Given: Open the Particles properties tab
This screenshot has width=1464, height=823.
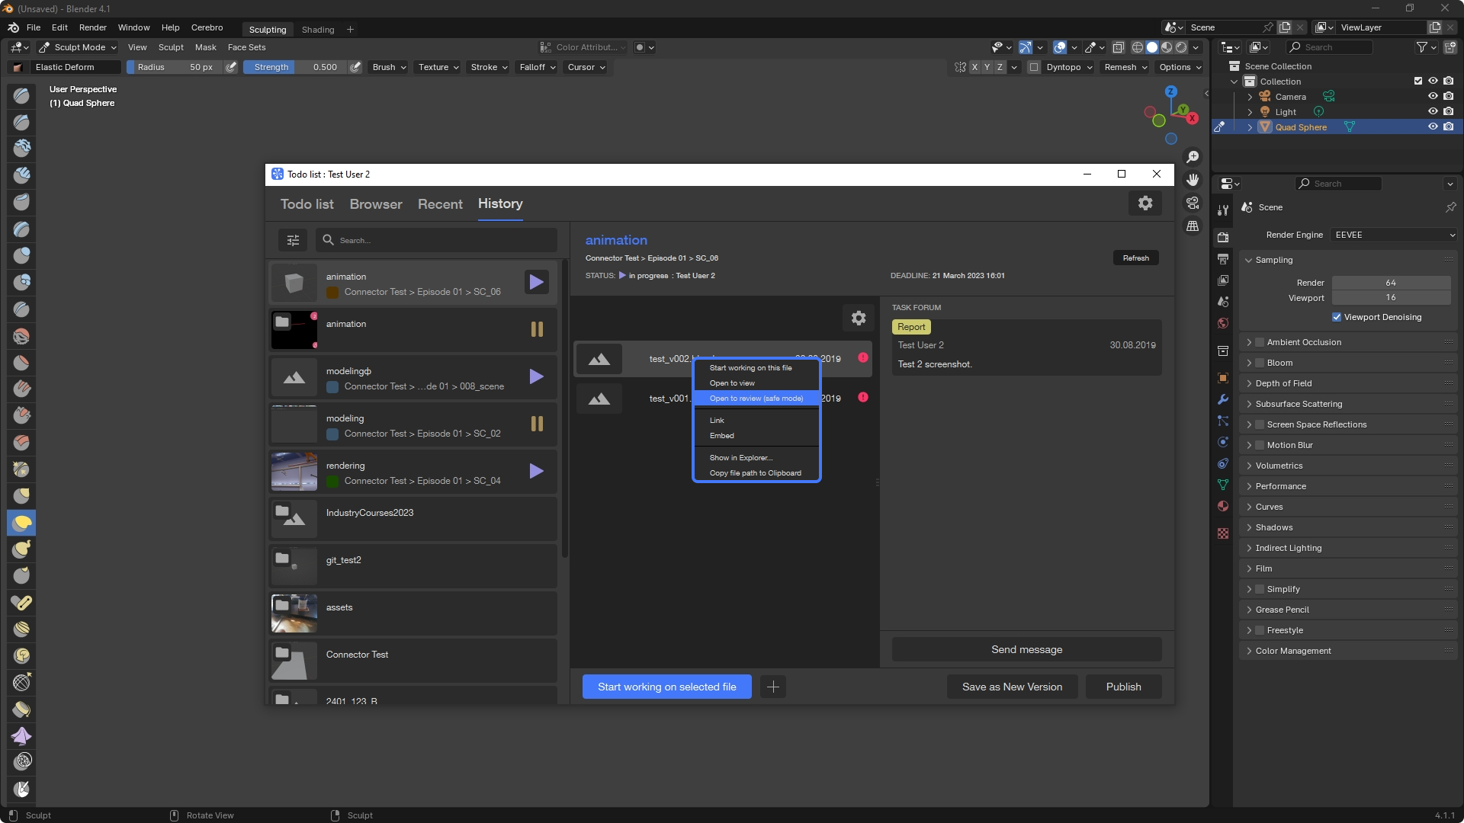Looking at the screenshot, I should [1223, 421].
